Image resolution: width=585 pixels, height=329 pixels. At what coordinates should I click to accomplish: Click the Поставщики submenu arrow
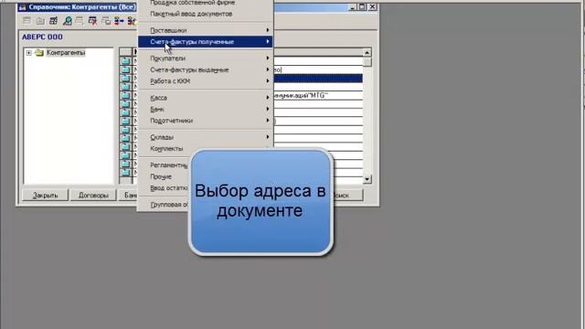click(x=268, y=30)
